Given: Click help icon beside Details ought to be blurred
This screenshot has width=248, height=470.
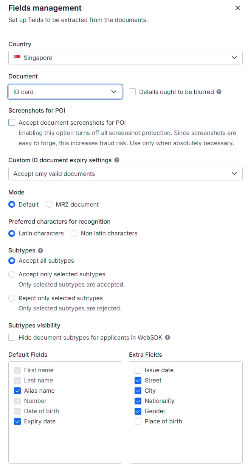Looking at the screenshot, I should coord(219,92).
